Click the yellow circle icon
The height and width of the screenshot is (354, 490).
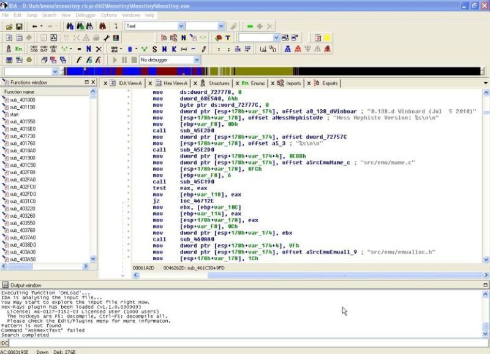pos(327,38)
